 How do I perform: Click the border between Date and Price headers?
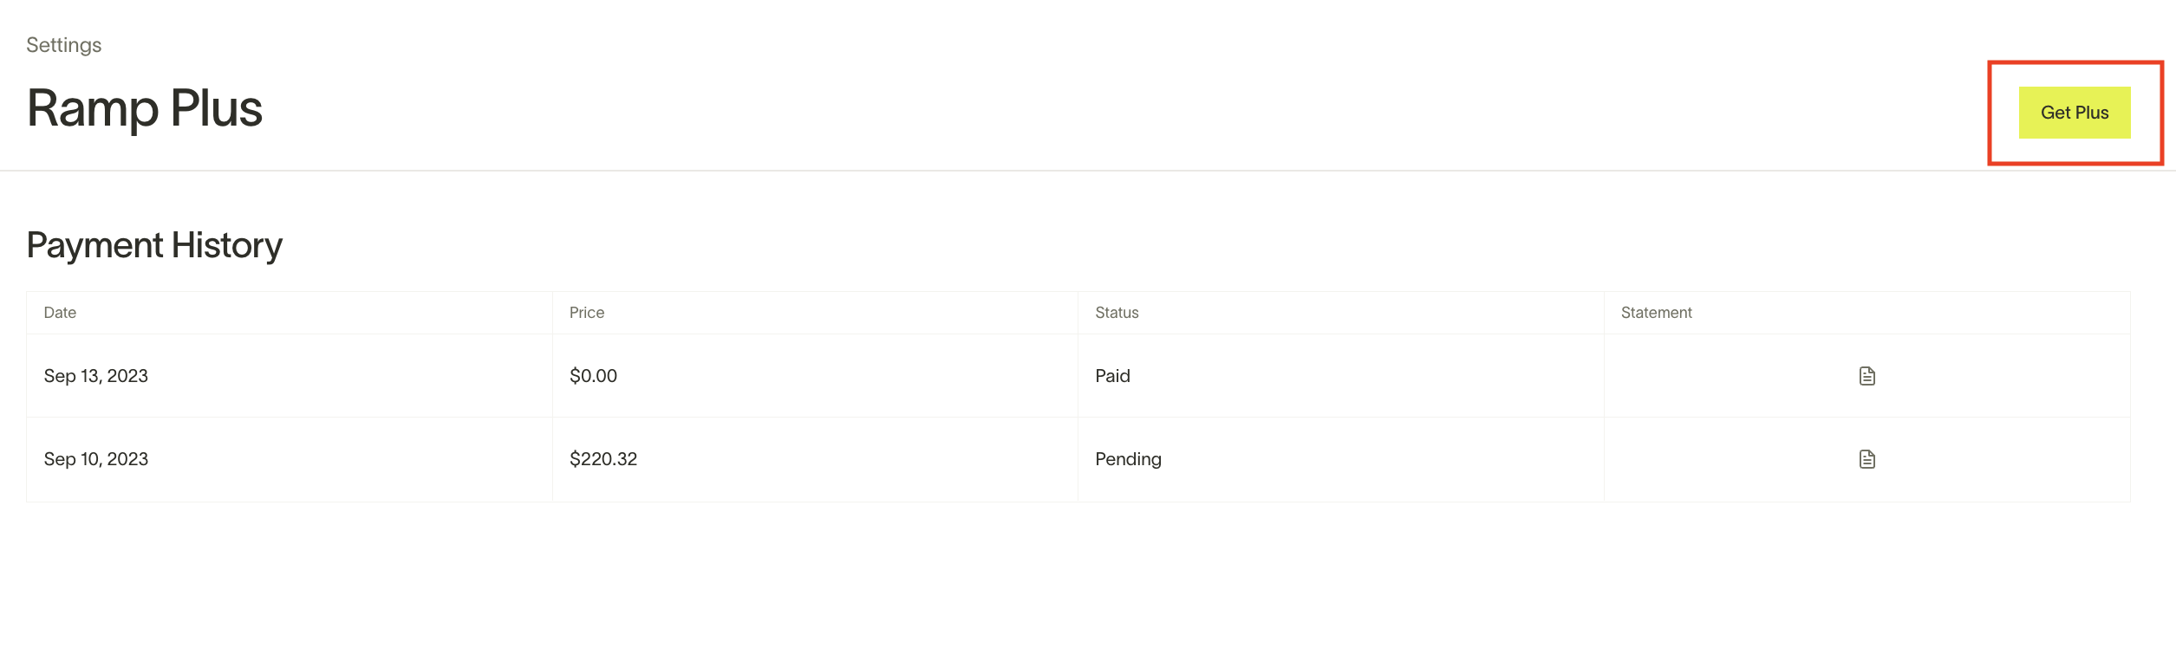552,313
